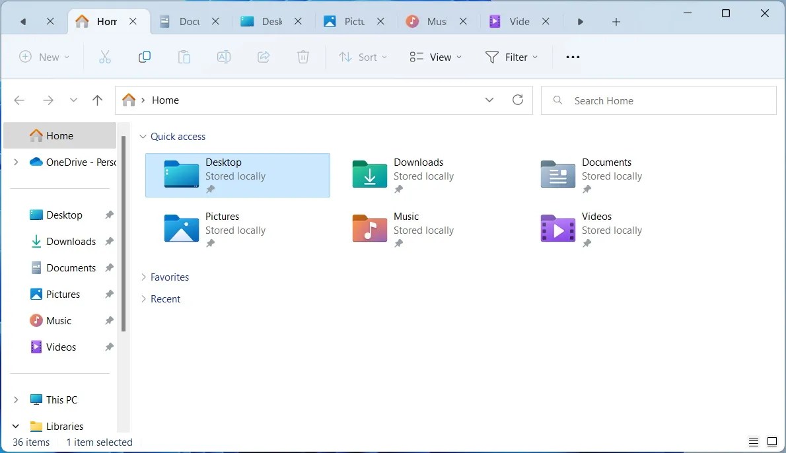Switch to details layout via status bar icon

(x=754, y=441)
